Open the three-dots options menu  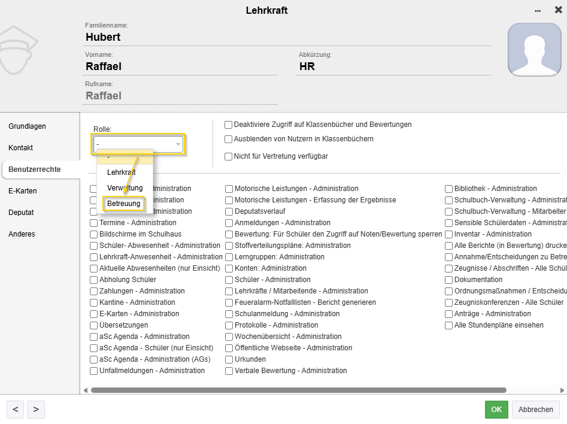click(538, 11)
